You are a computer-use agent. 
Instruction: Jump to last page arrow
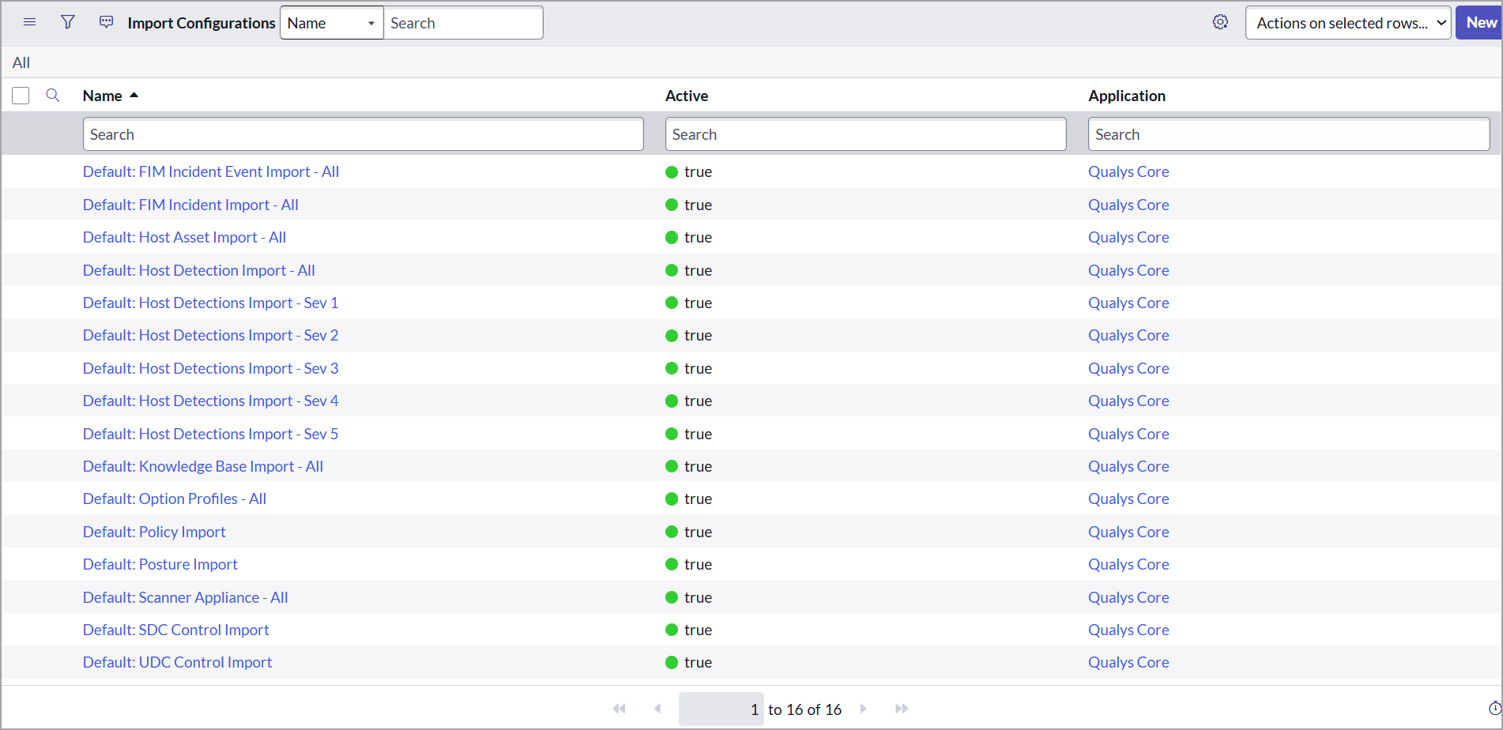tap(901, 709)
